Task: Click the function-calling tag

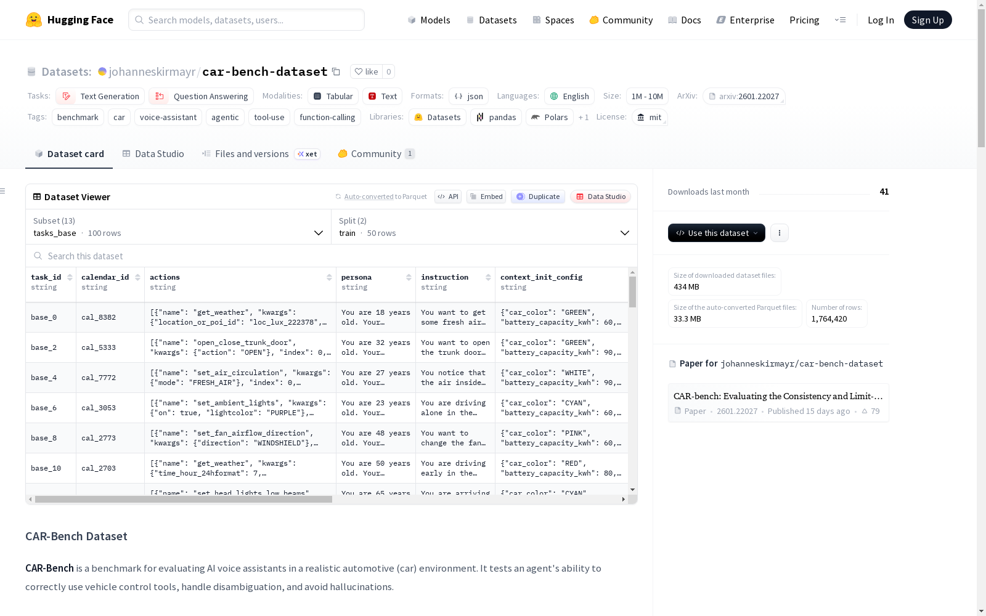Action: (x=327, y=117)
